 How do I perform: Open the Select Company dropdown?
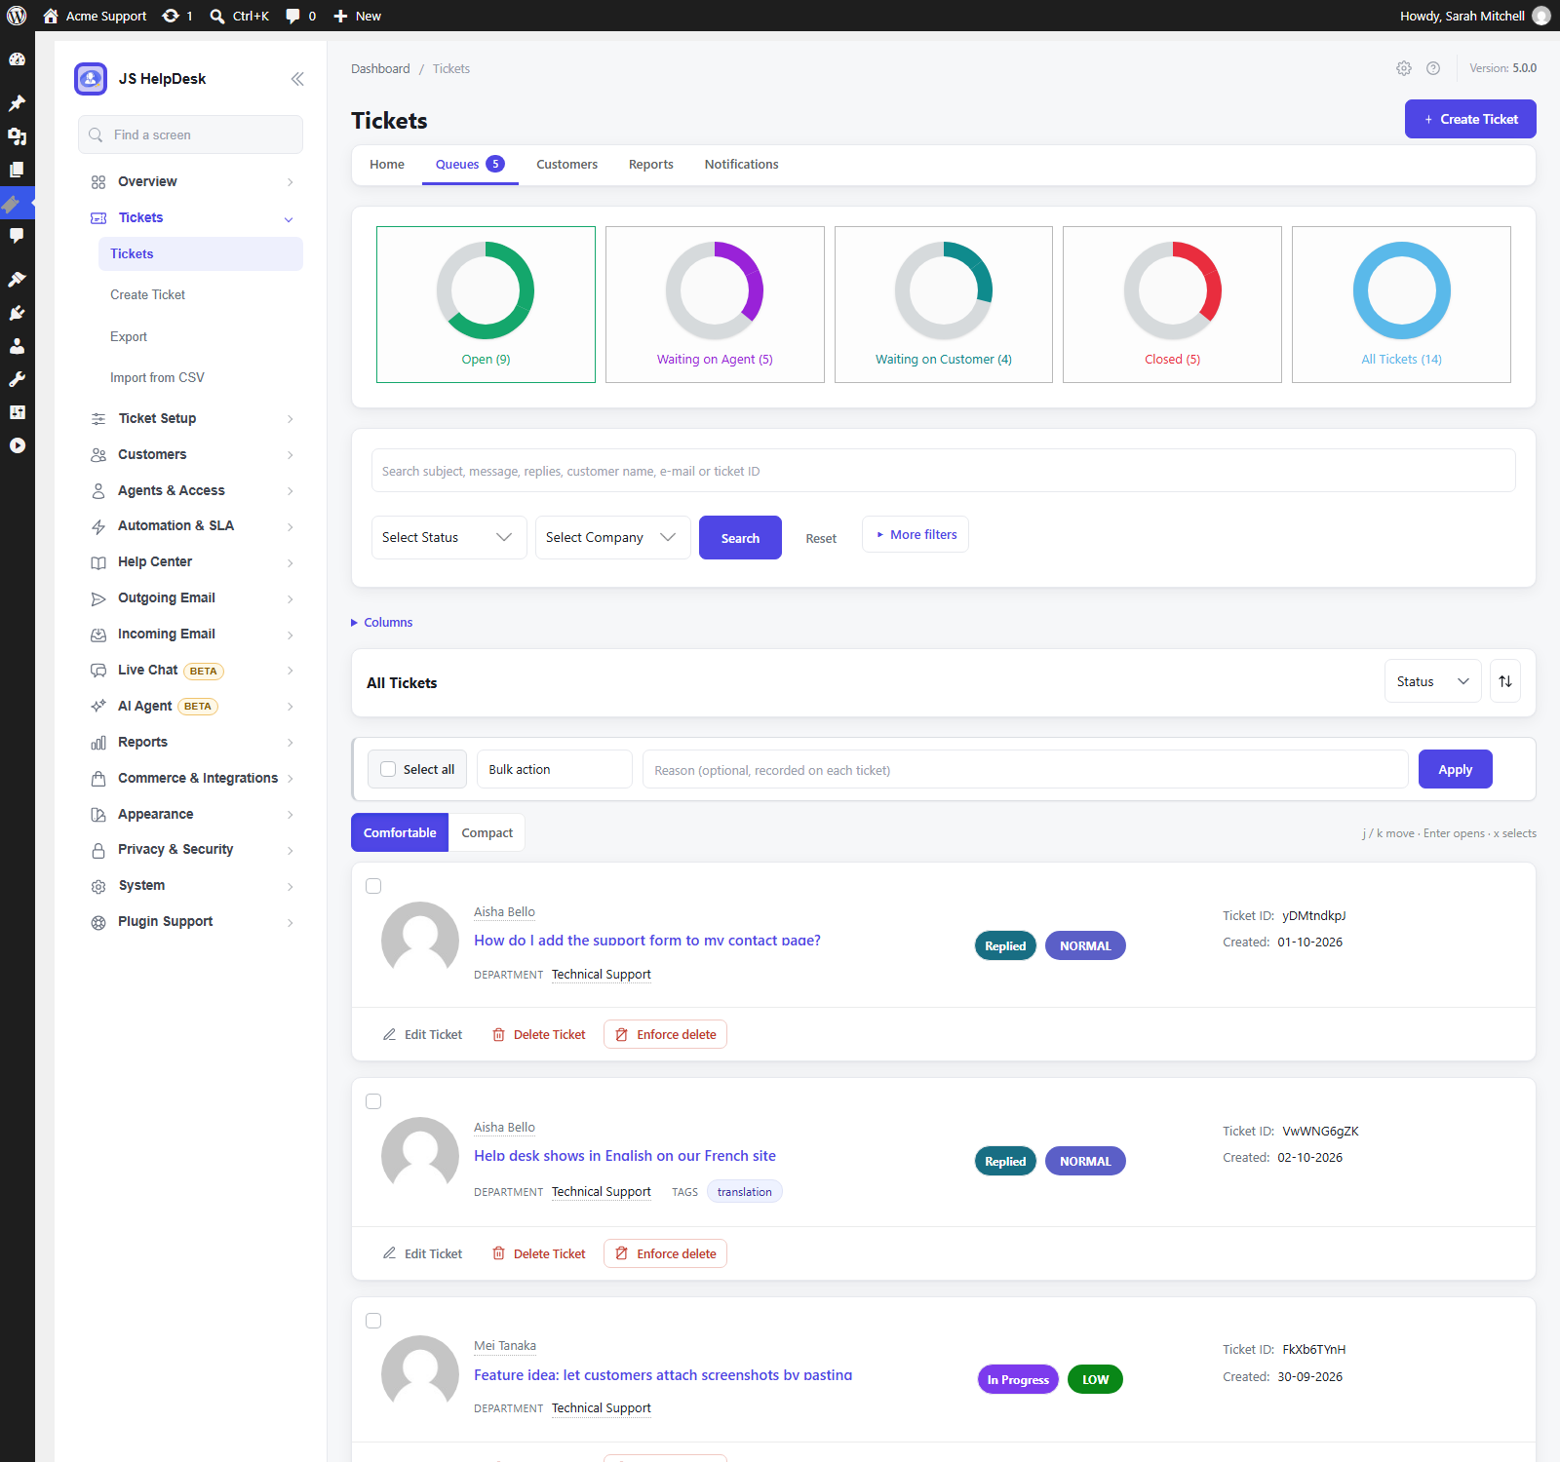pos(613,537)
